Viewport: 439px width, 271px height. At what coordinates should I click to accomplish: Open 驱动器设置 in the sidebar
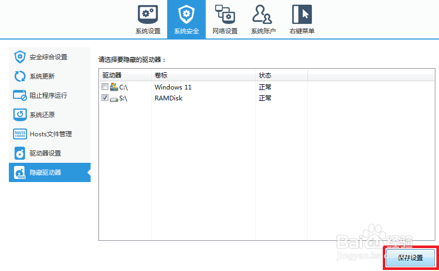click(50, 153)
